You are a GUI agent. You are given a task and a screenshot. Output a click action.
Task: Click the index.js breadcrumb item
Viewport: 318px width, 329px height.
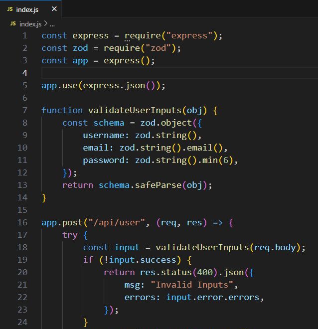click(30, 24)
